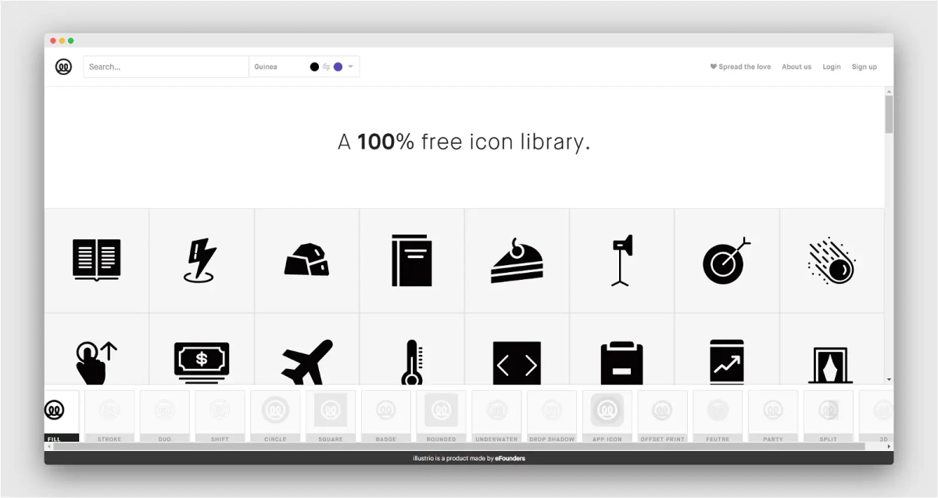
Task: Select the dollar bill money icon
Action: (x=202, y=362)
